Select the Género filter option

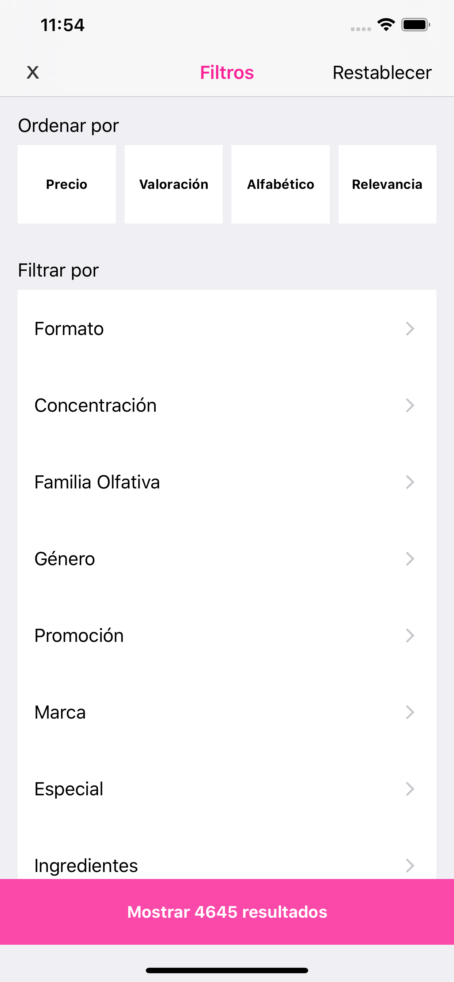227,559
